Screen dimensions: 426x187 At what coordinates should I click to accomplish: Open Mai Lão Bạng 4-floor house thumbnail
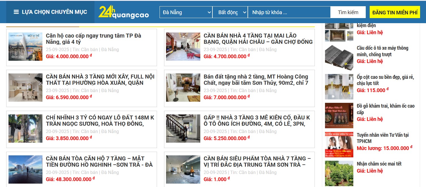click(x=183, y=47)
